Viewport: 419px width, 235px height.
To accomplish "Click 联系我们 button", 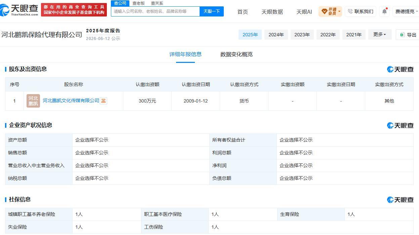I will click(x=361, y=11).
